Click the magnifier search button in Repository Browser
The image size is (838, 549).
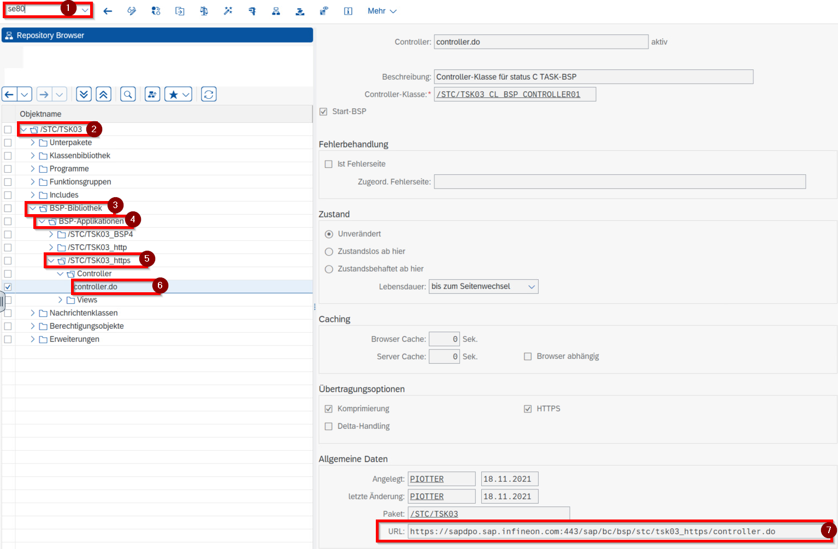point(128,95)
